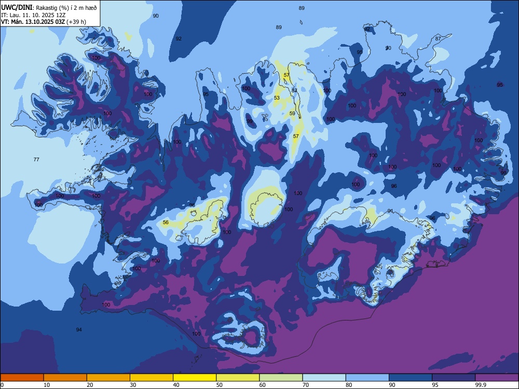The image size is (519, 389).
Task: Choose the medium blue 90–95 legend swatch
Action: pos(411,378)
